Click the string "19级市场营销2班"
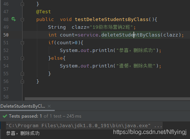The width and height of the screenshot is (190, 139). coord(111,27)
